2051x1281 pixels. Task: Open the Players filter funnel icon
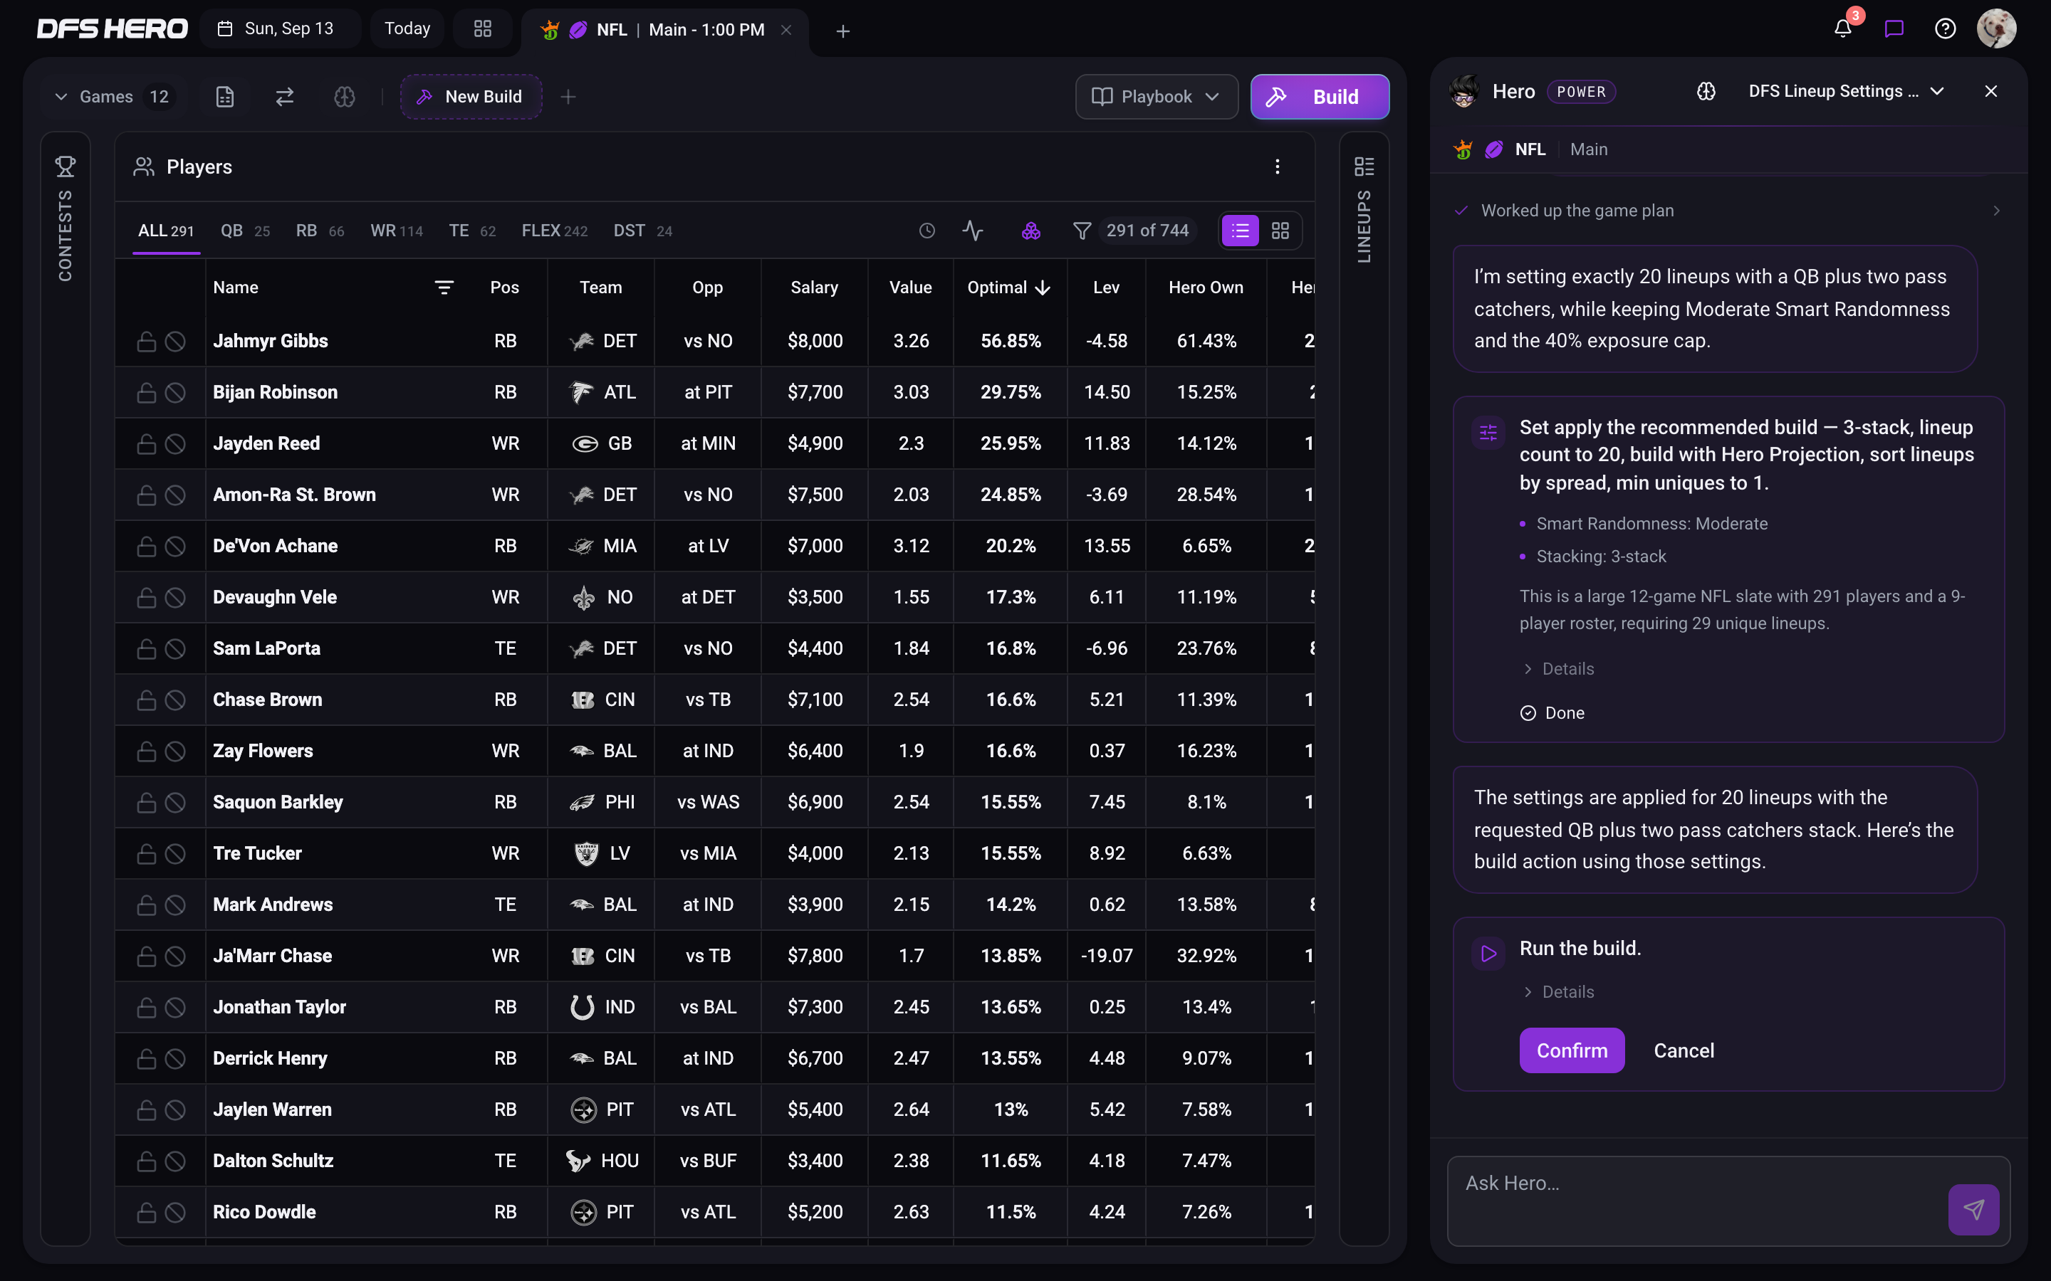point(1082,231)
